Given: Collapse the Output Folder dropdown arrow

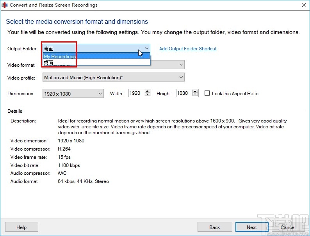Looking at the screenshot, I should coord(146,48).
